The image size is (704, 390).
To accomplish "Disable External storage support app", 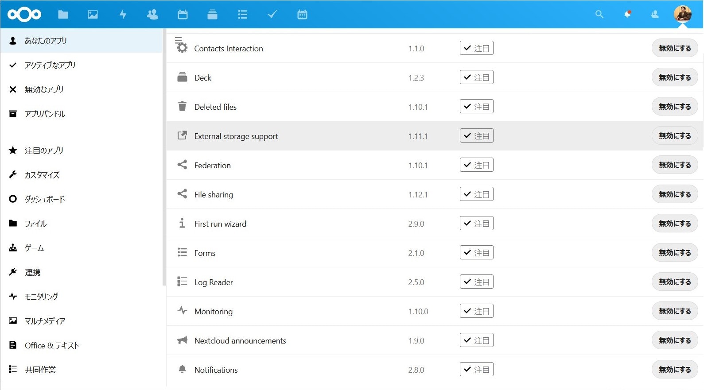I will pyautogui.click(x=675, y=136).
